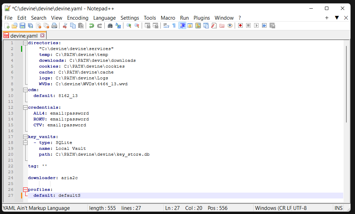The width and height of the screenshot is (355, 214).
Task: Click the Close All toolbar icon
Action: pos(46,26)
